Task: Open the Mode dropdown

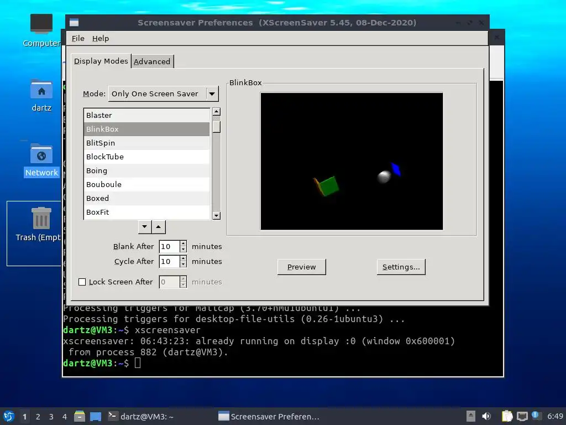Action: pyautogui.click(x=164, y=94)
